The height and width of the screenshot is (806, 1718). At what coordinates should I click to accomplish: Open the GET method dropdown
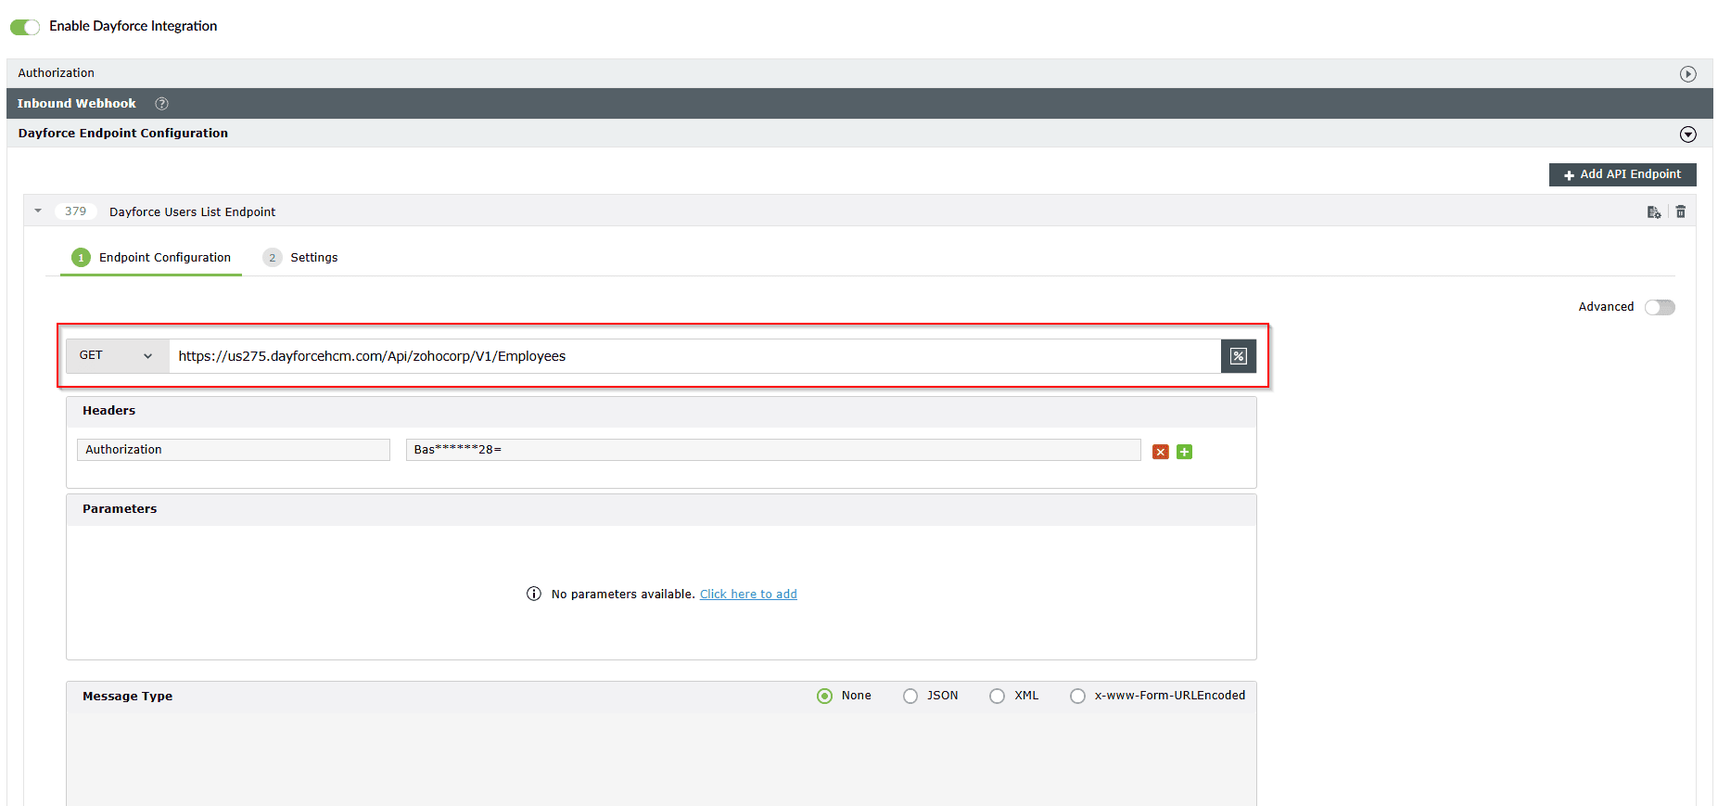117,356
